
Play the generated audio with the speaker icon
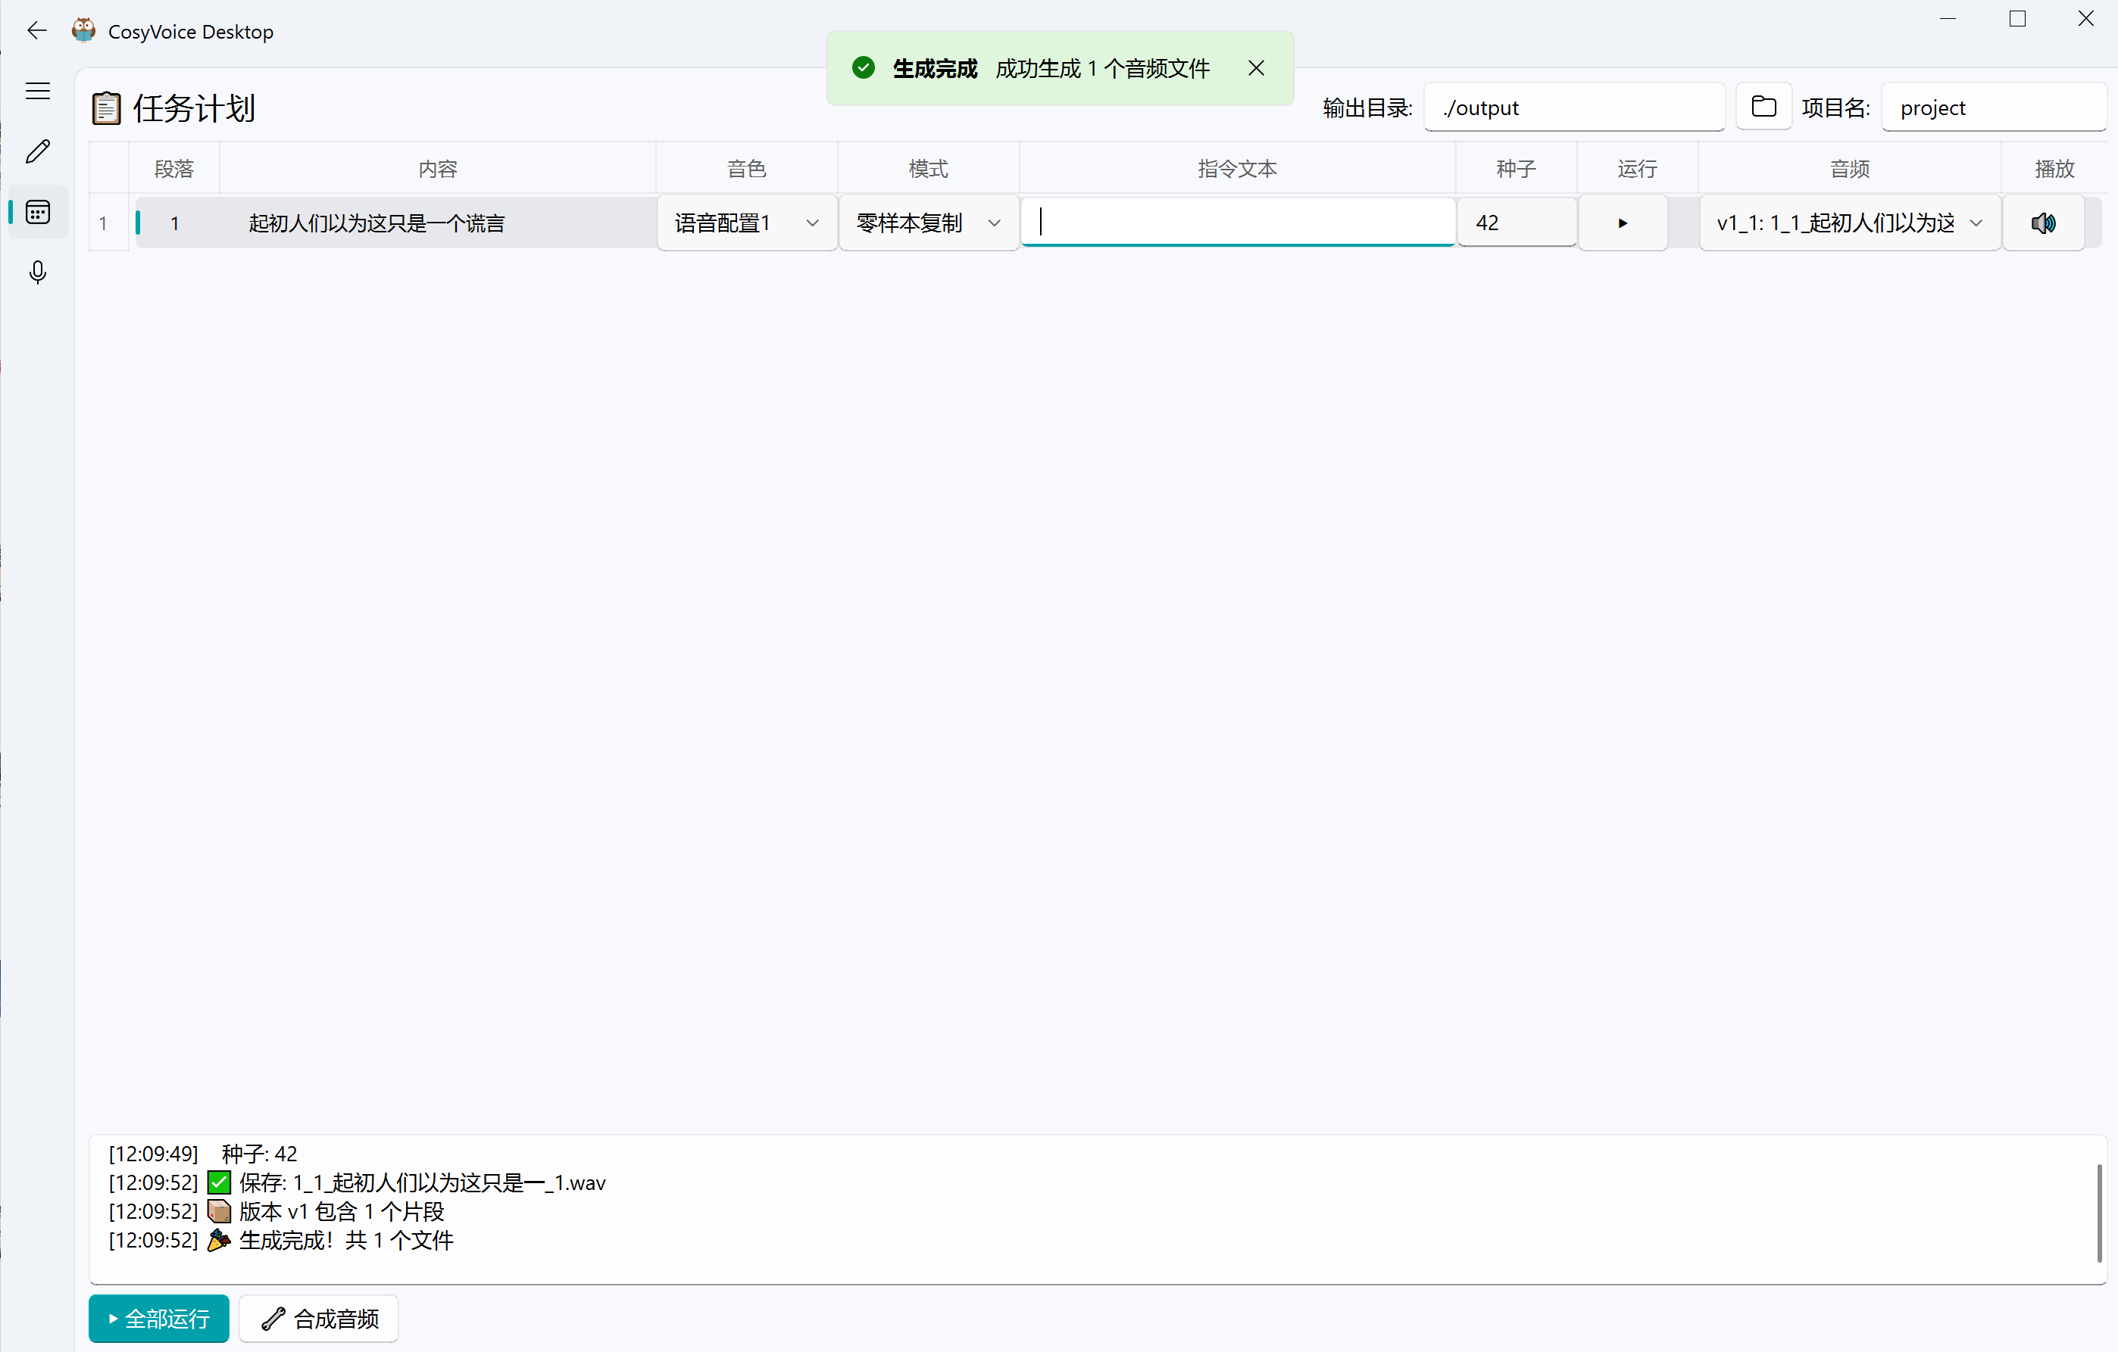point(2043,223)
